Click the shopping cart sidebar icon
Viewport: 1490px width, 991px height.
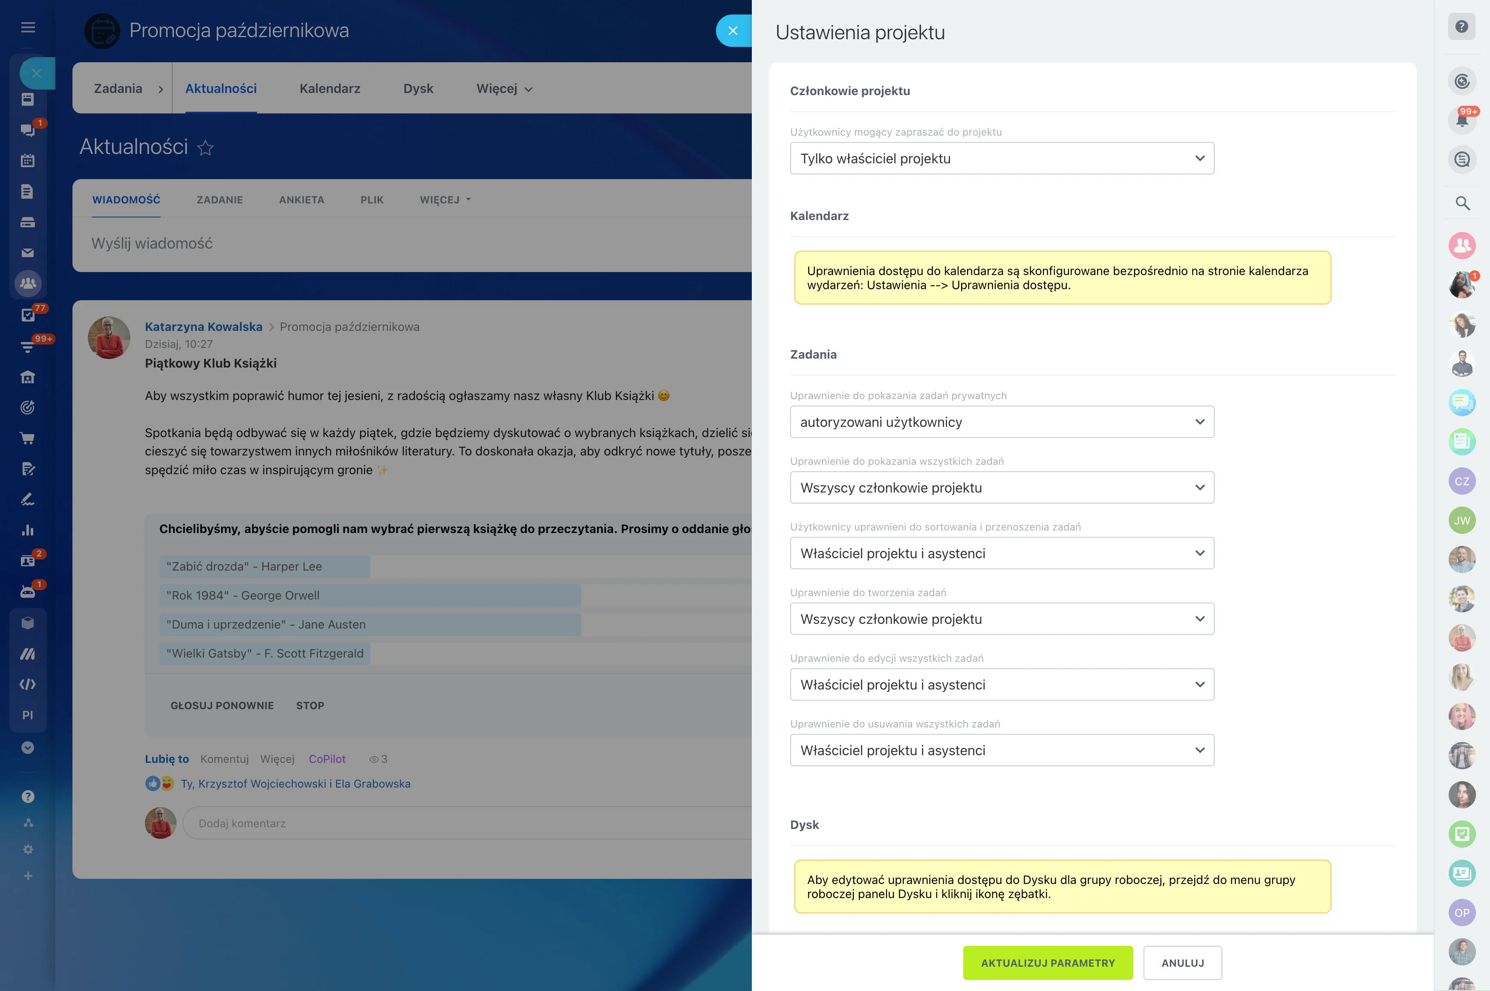27,438
